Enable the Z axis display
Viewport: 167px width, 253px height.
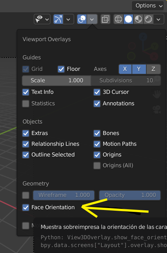153,69
